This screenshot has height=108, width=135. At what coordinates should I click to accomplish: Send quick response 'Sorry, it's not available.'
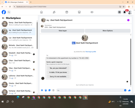(58, 77)
